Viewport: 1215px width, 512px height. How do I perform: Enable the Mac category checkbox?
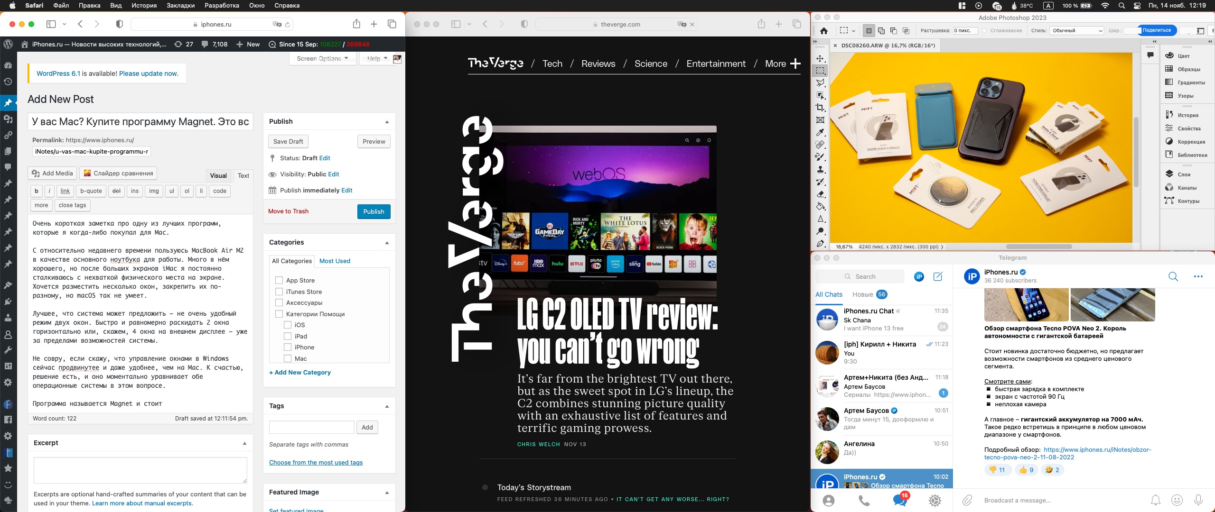tap(288, 358)
